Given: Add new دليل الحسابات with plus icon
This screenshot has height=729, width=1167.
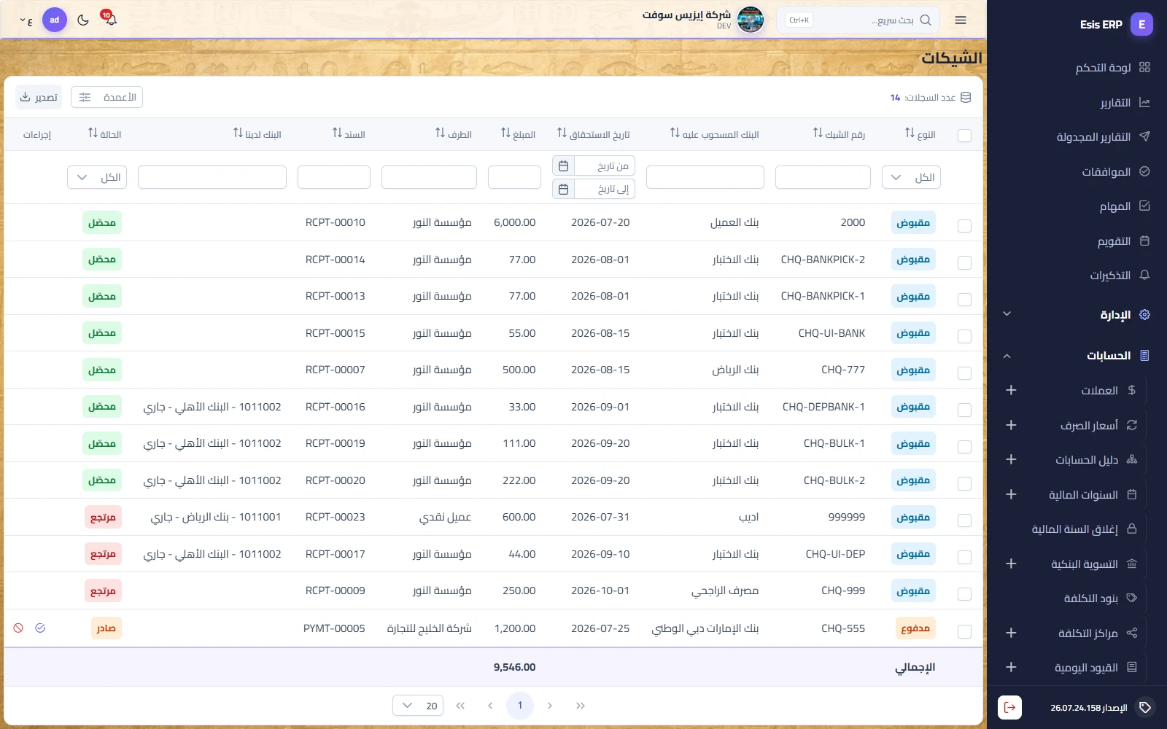Looking at the screenshot, I should 1011,459.
